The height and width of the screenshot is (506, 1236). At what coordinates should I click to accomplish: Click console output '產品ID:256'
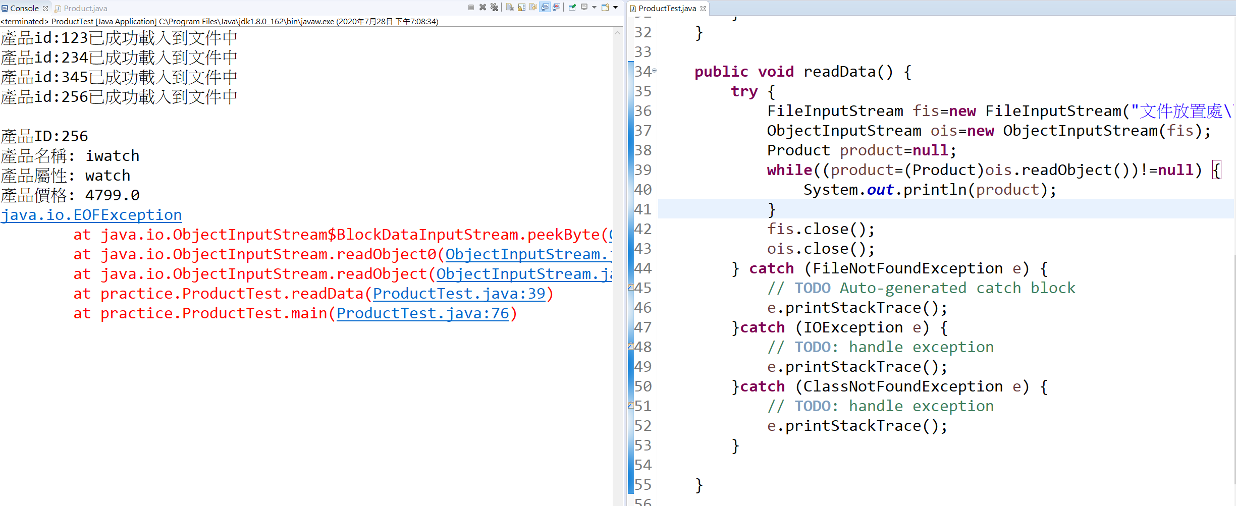(x=44, y=136)
